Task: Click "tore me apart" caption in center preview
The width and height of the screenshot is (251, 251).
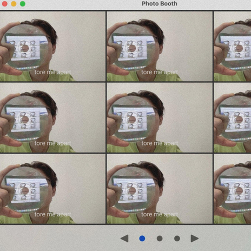Action: 160,143
